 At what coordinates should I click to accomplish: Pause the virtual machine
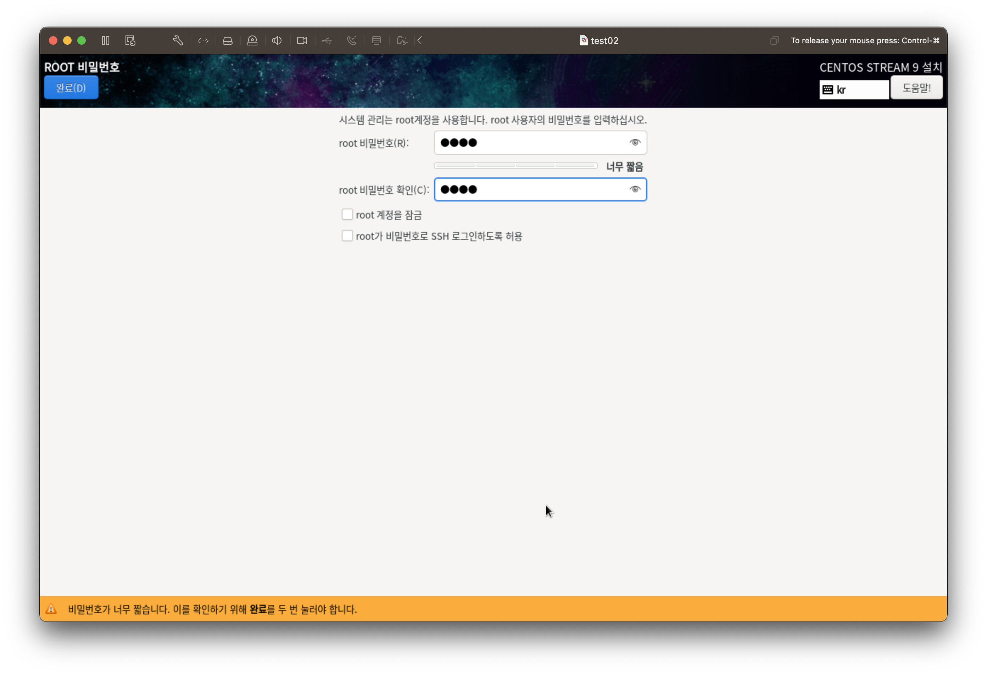pyautogui.click(x=106, y=40)
